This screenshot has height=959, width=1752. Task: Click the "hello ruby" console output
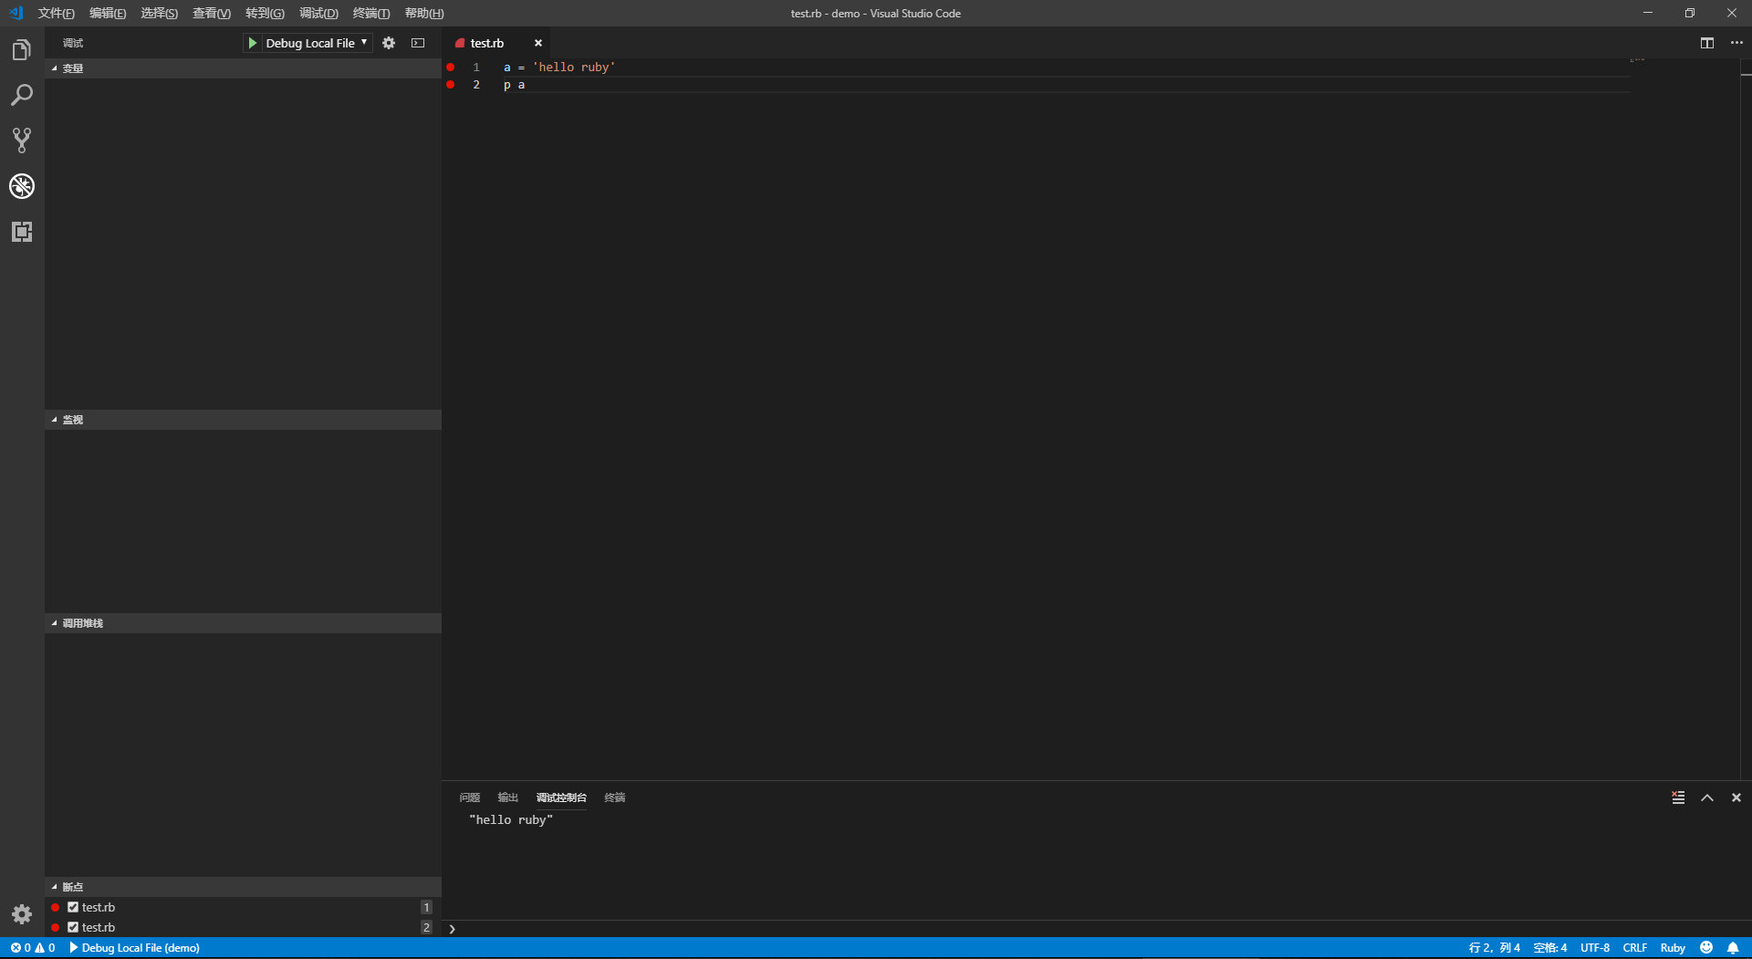511,820
